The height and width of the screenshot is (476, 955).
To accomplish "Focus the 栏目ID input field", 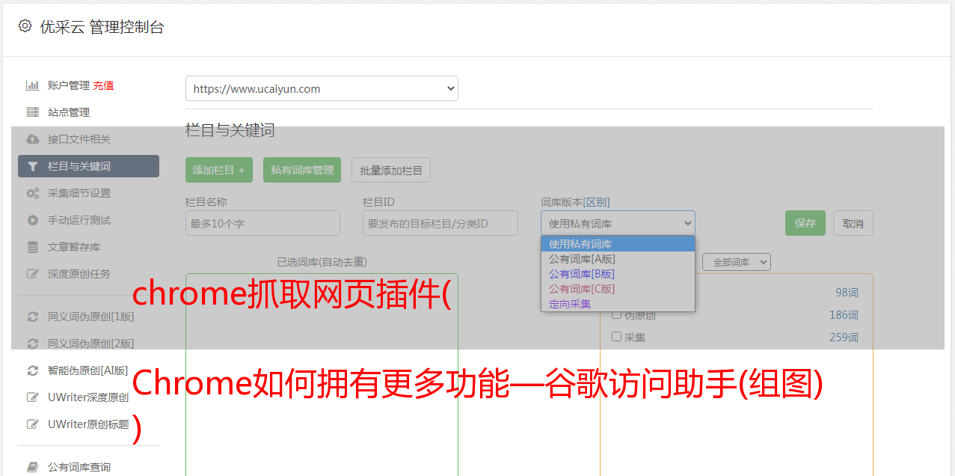I will click(440, 223).
